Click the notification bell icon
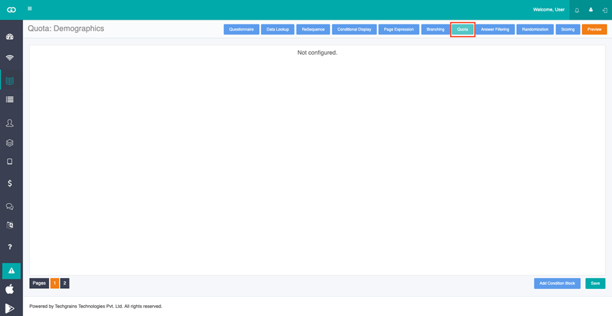This screenshot has height=316, width=612. coord(577,10)
